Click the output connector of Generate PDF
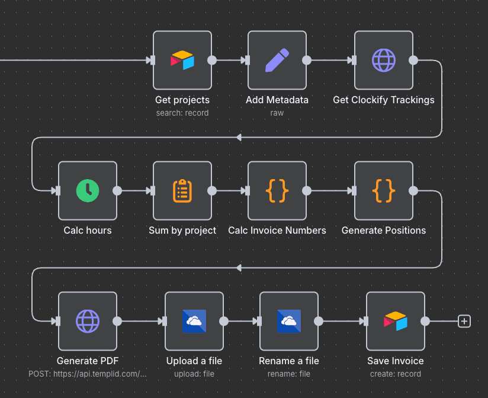488x398 pixels. point(117,321)
